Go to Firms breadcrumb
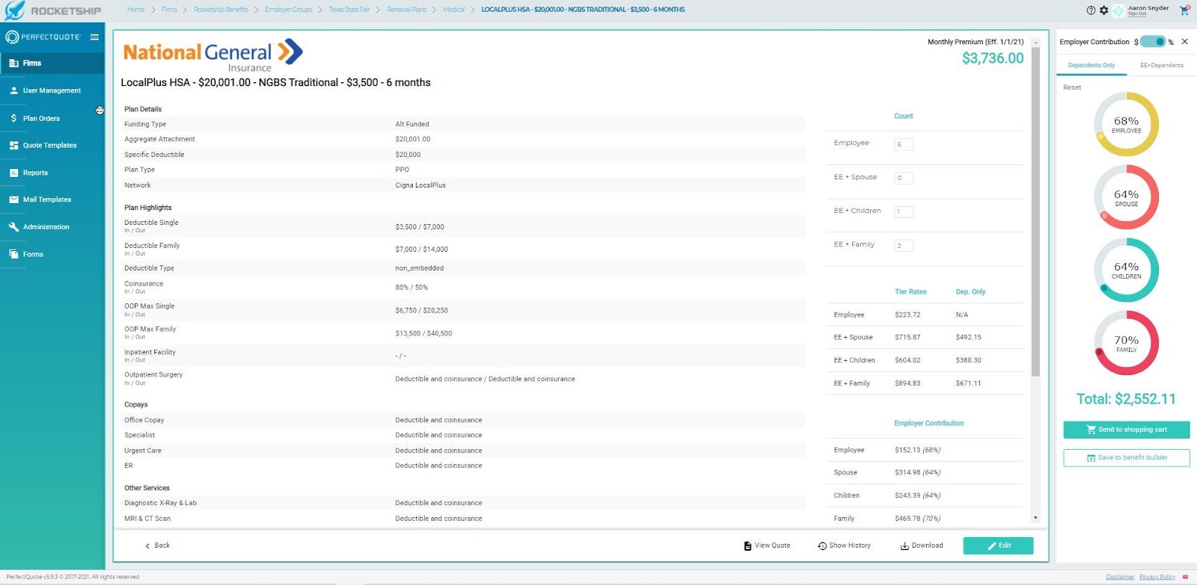Viewport: 1197px width, 585px height. 170,10
